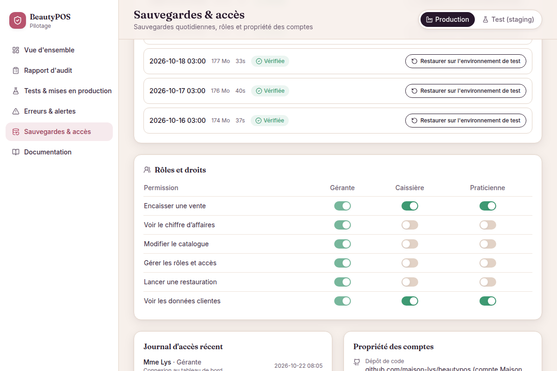Viewport: 557px width, 371px height.
Task: Toggle Modifier le catalogue for Gérante
Action: coord(343,244)
